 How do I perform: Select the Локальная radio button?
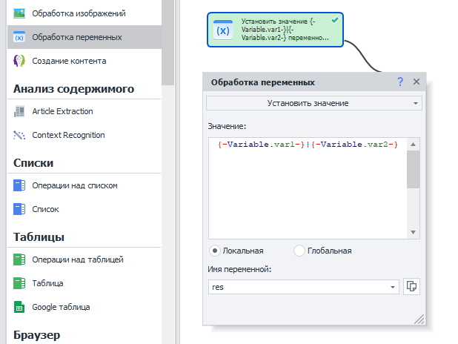tap(215, 251)
